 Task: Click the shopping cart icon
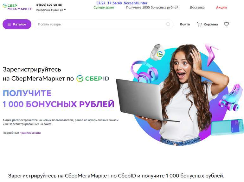(199, 24)
